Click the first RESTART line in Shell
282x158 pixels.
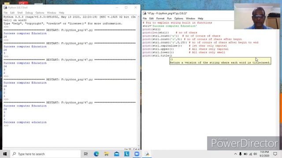pyautogui.click(x=70, y=30)
